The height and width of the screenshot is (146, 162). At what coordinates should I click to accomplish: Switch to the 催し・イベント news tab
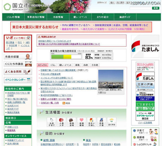65,65
